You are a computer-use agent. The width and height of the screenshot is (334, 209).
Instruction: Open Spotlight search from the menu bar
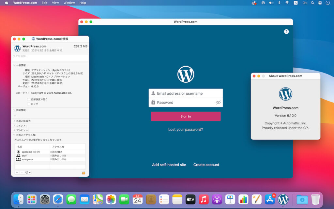312,3
